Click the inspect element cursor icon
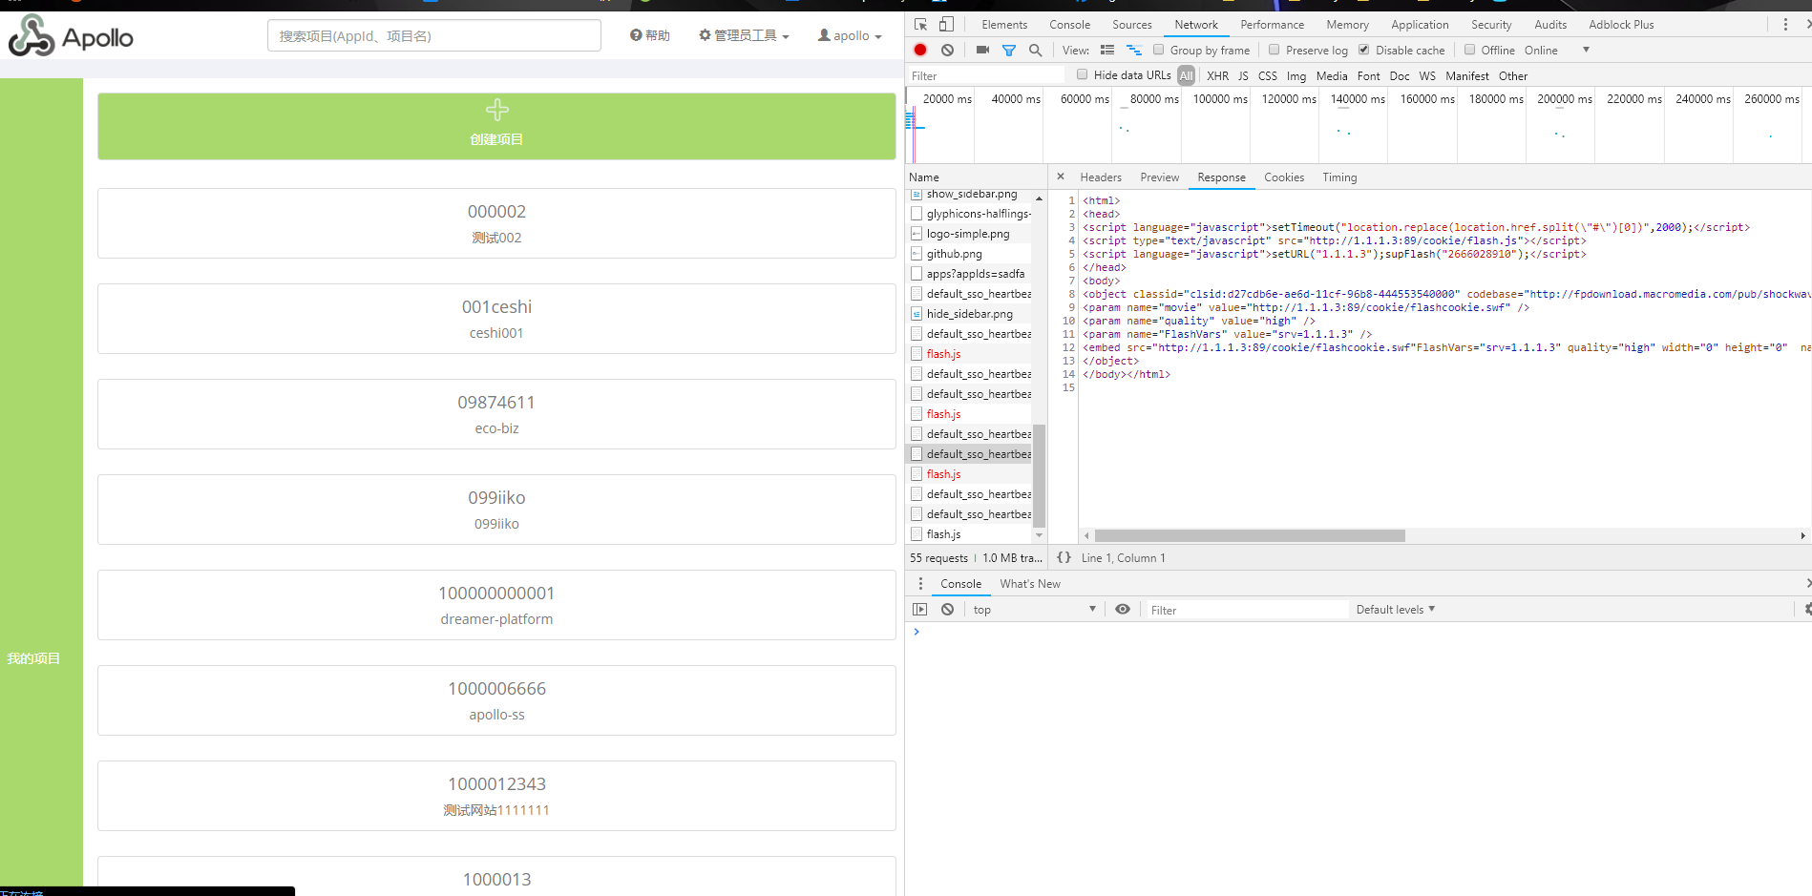 coord(919,24)
